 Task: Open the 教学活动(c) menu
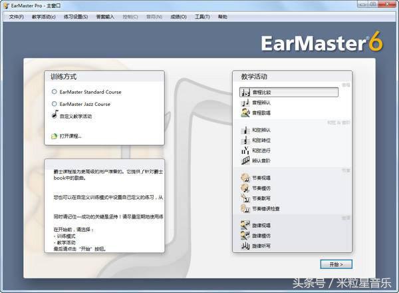(x=43, y=17)
